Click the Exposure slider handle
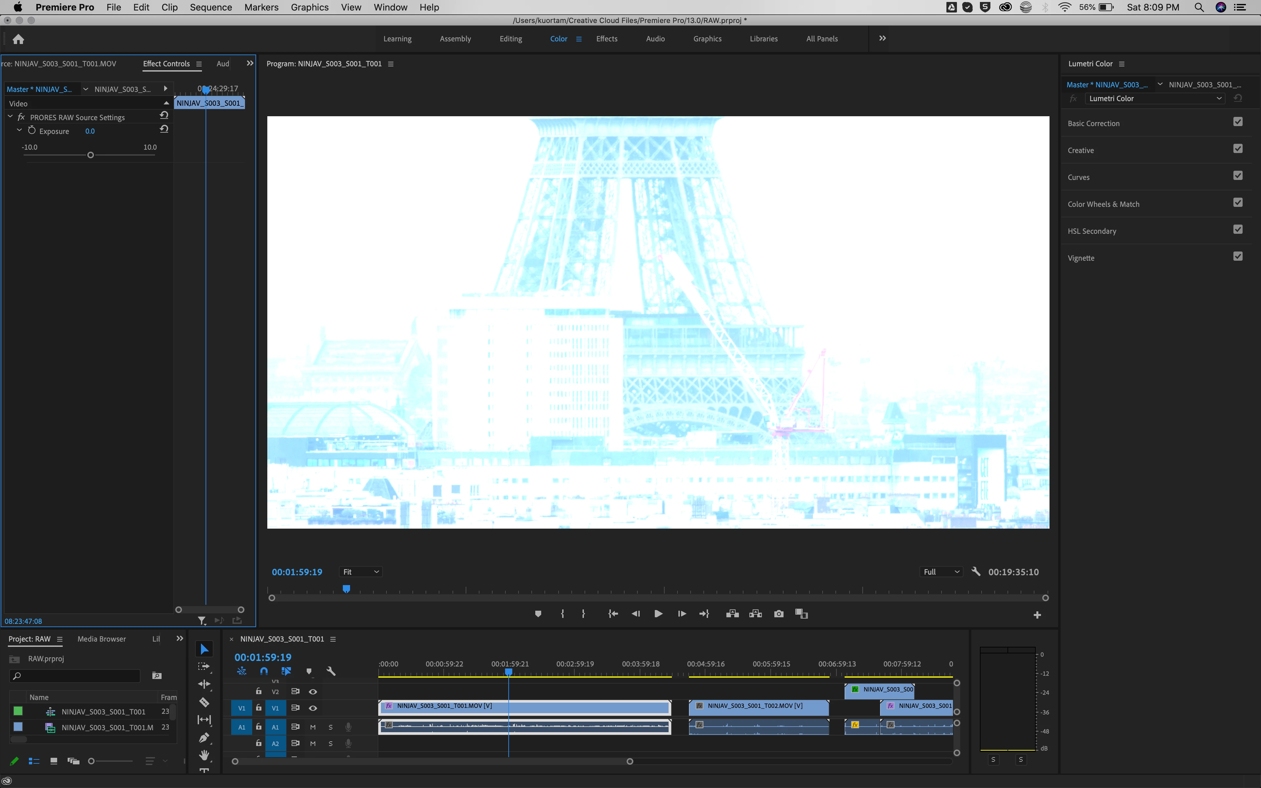Image resolution: width=1261 pixels, height=788 pixels. pos(91,155)
